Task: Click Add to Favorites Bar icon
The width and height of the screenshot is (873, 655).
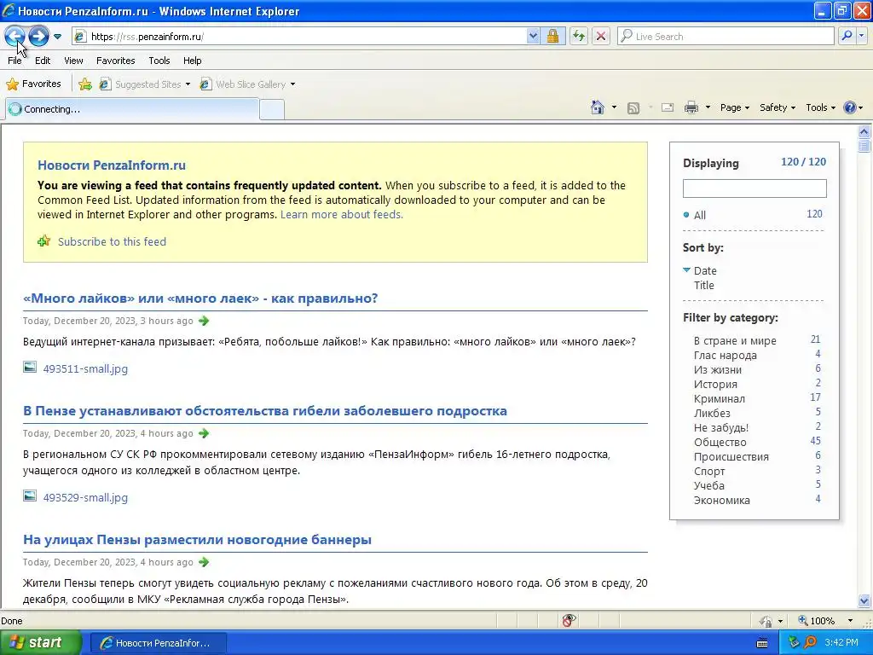Action: coord(85,84)
